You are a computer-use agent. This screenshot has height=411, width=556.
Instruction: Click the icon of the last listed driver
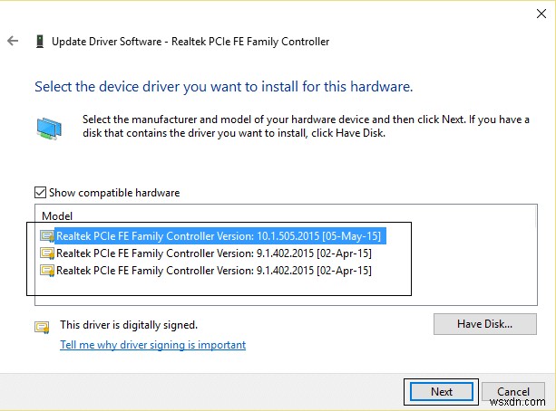(47, 271)
